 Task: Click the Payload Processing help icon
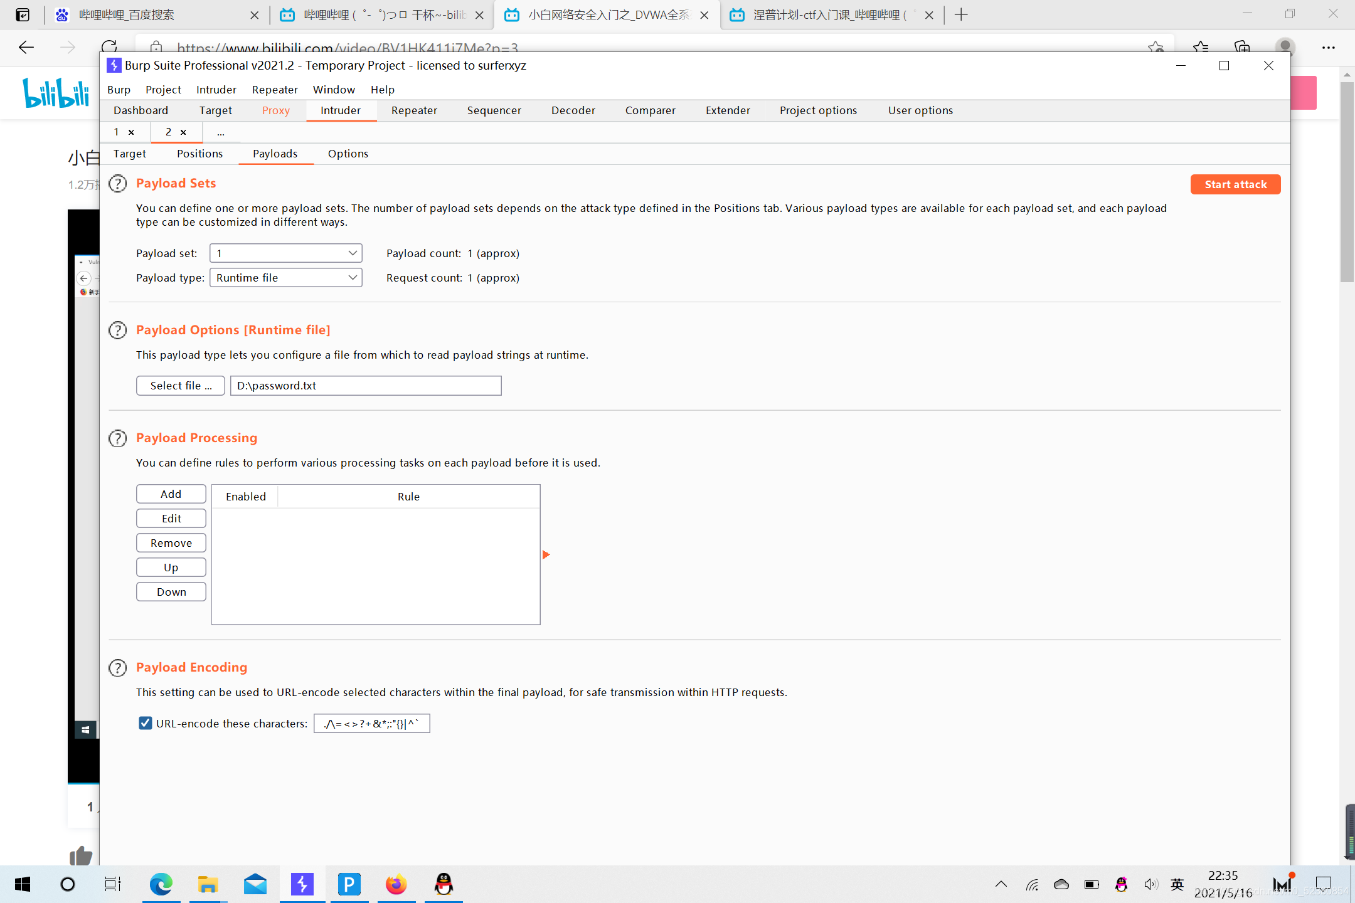click(117, 438)
